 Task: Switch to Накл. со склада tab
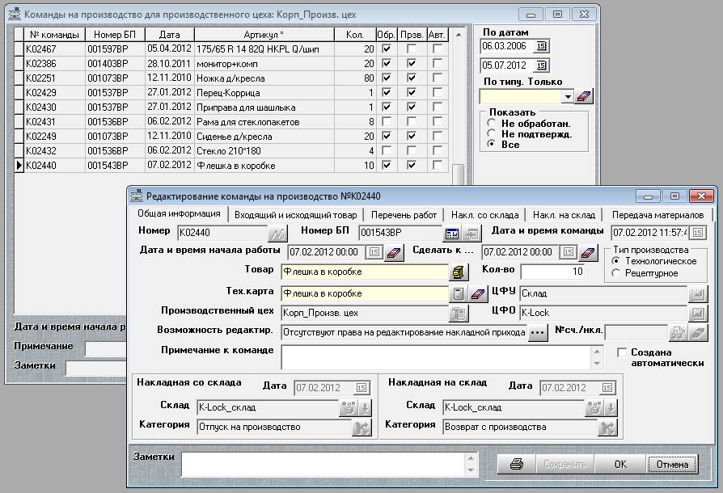click(x=484, y=215)
